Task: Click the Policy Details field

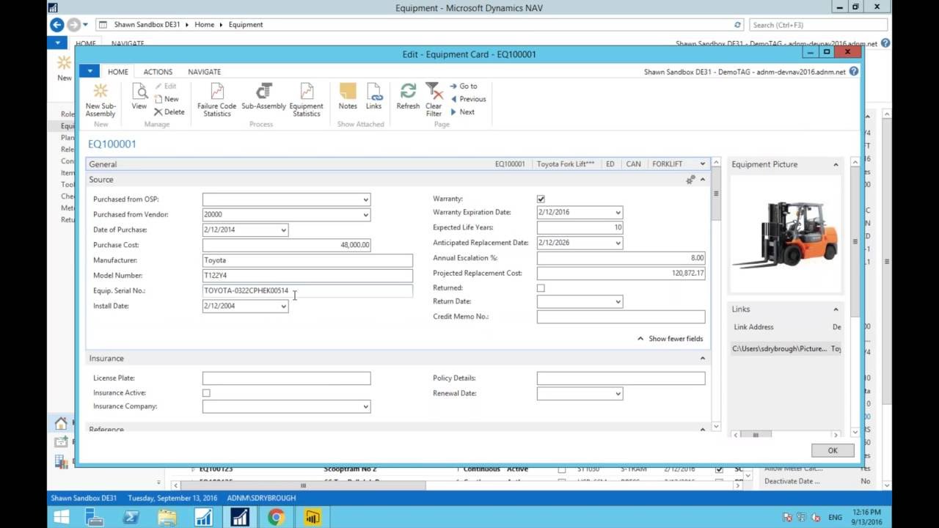Action: click(621, 378)
